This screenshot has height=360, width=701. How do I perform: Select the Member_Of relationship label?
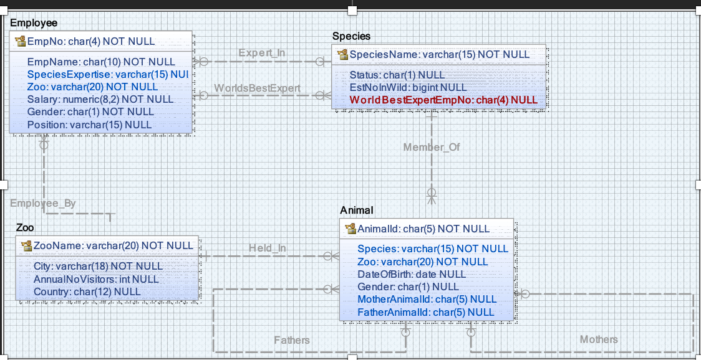click(x=432, y=147)
